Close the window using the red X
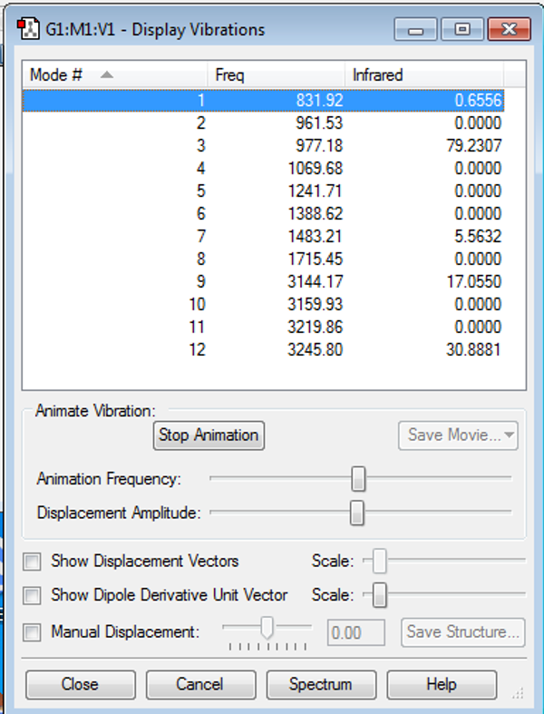Viewport: 544px width, 714px height. pos(509,30)
